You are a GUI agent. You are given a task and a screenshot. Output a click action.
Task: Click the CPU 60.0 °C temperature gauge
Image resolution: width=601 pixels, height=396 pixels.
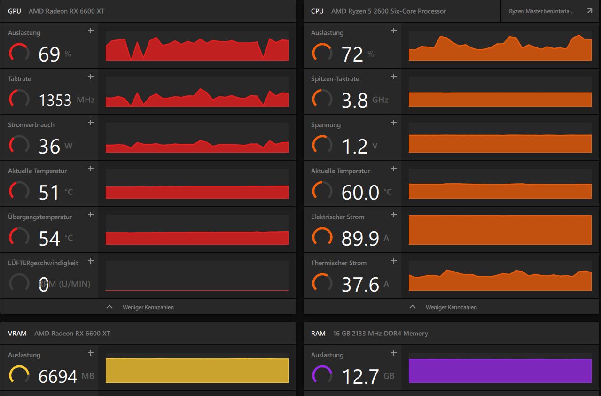pyautogui.click(x=322, y=191)
